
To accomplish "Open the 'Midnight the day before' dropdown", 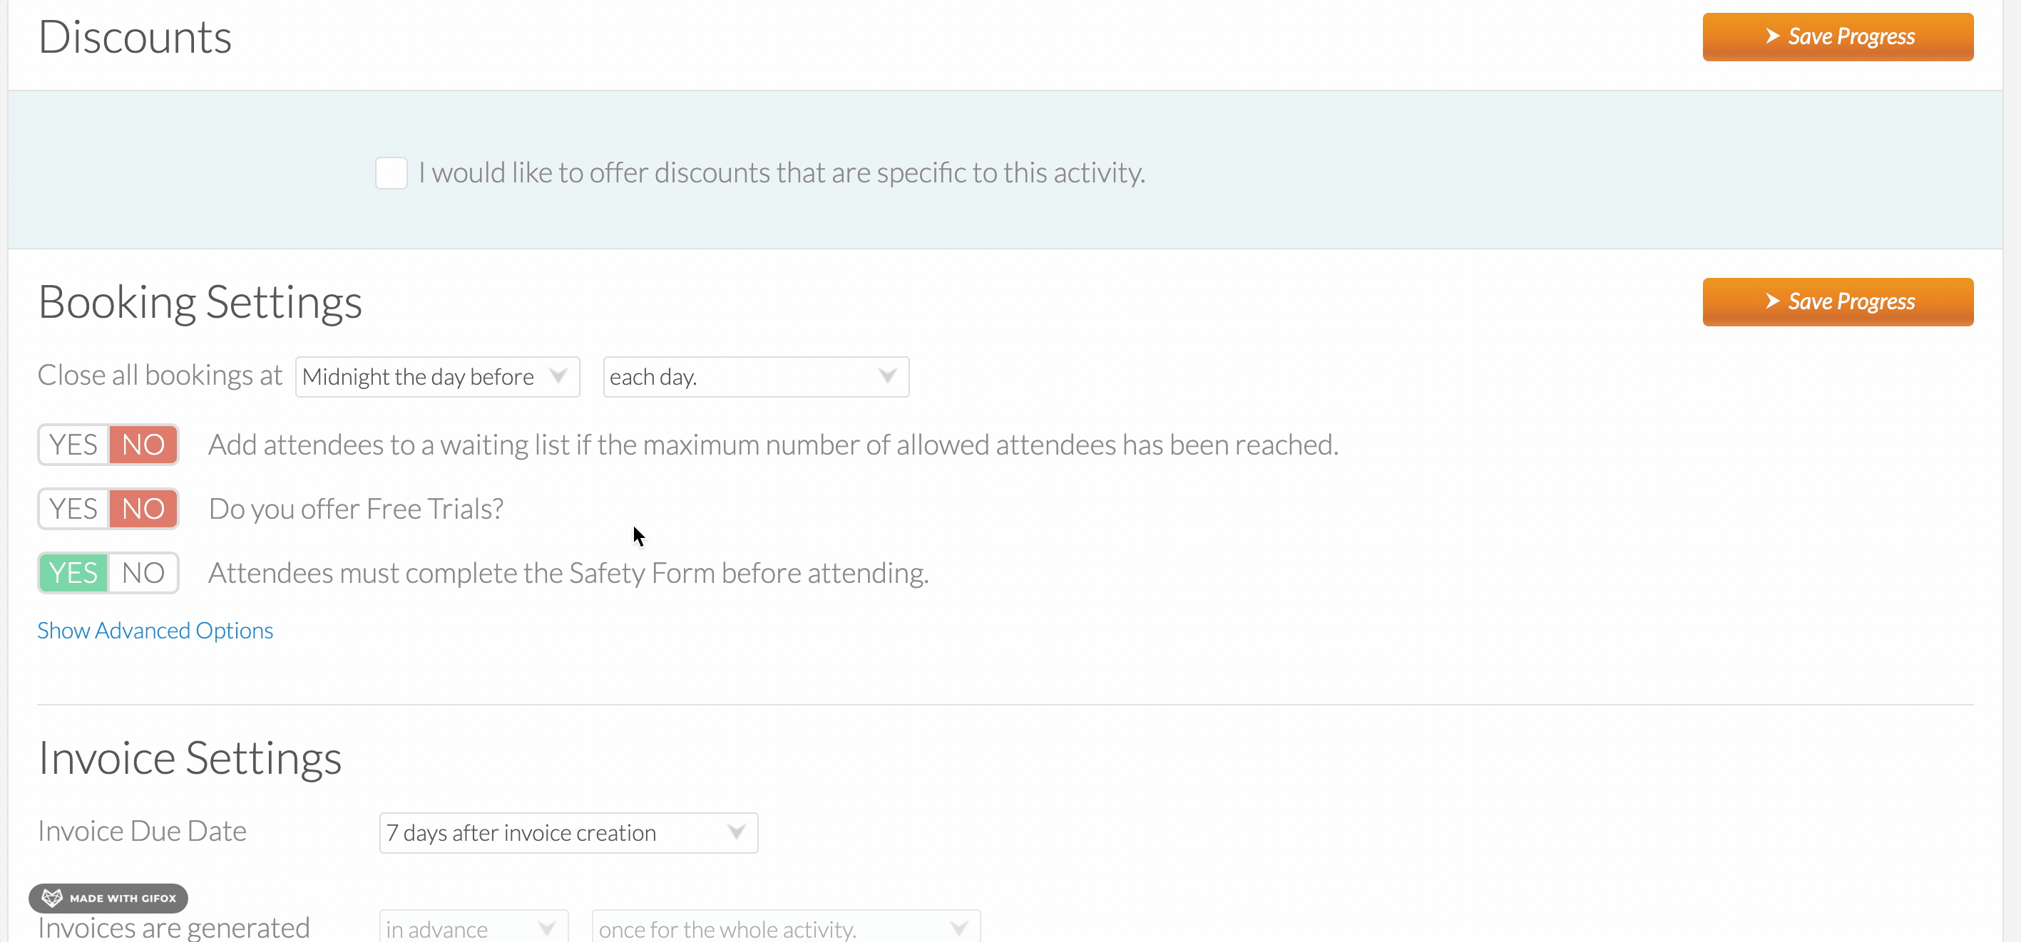I will click(437, 377).
